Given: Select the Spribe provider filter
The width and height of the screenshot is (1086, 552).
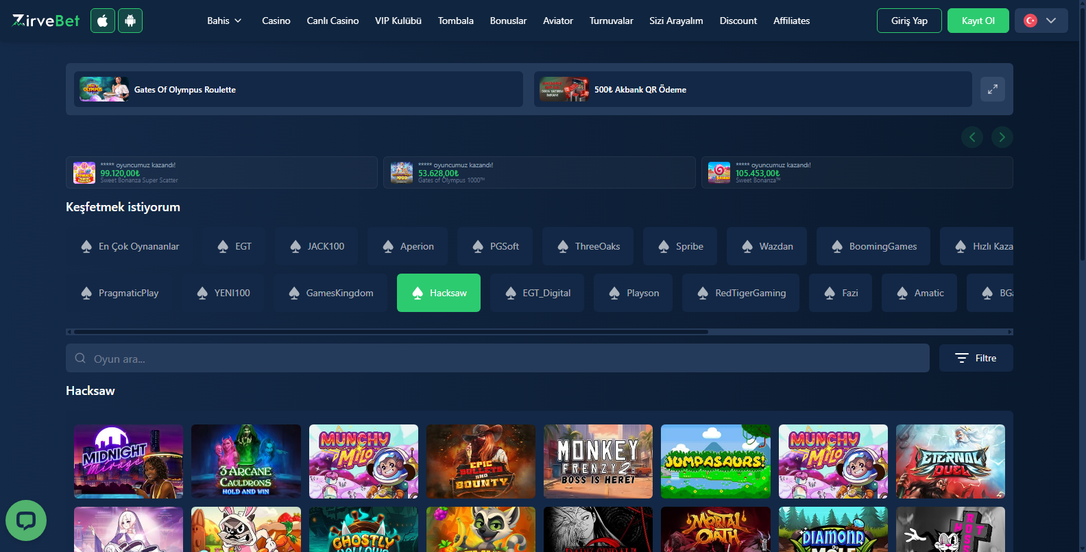Looking at the screenshot, I should pos(680,246).
